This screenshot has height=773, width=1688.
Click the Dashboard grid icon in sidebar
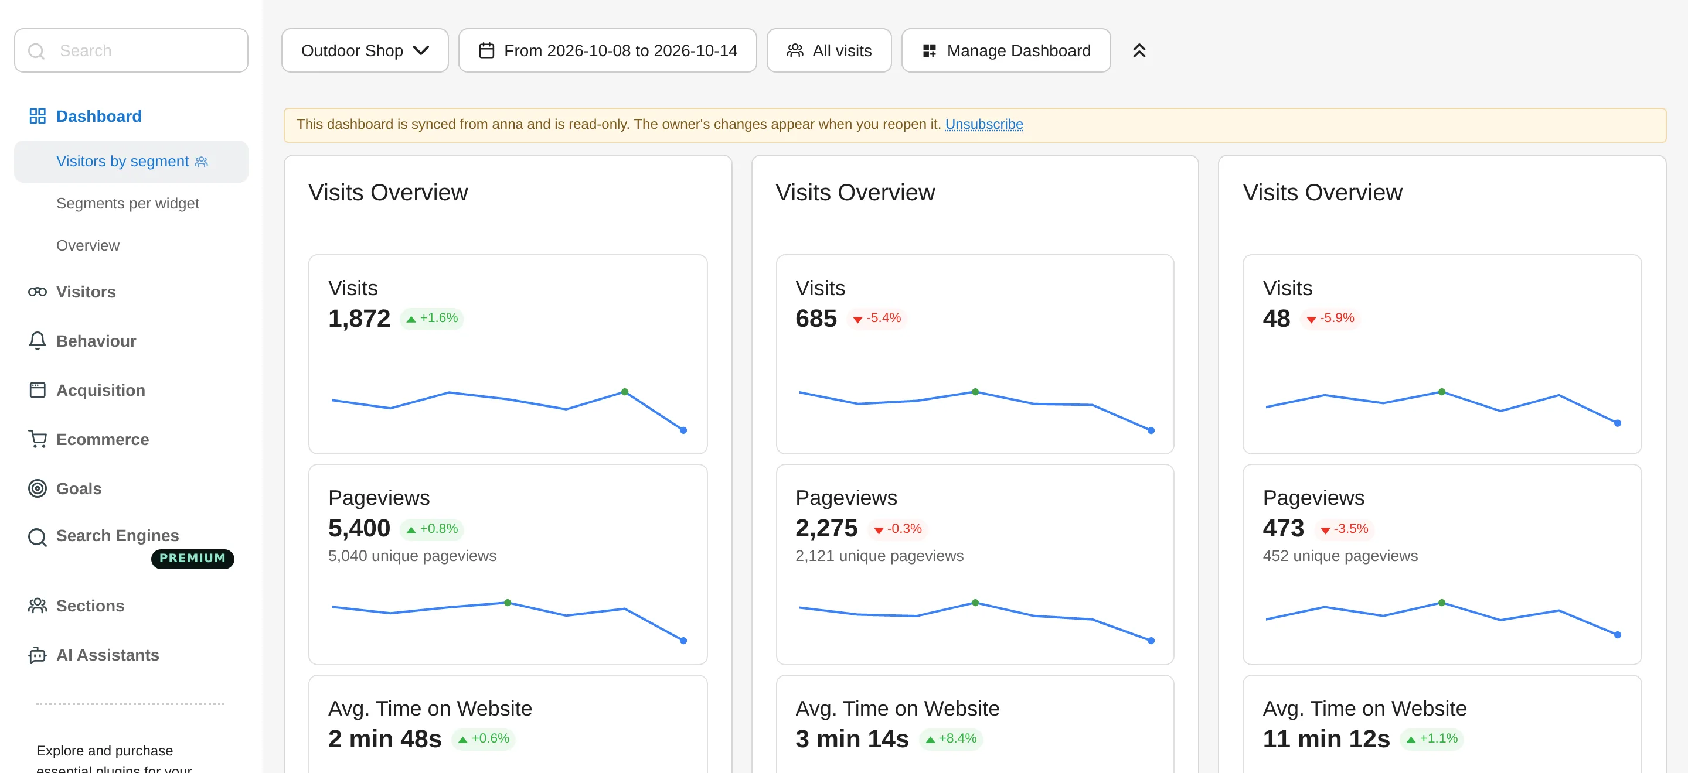coord(38,116)
